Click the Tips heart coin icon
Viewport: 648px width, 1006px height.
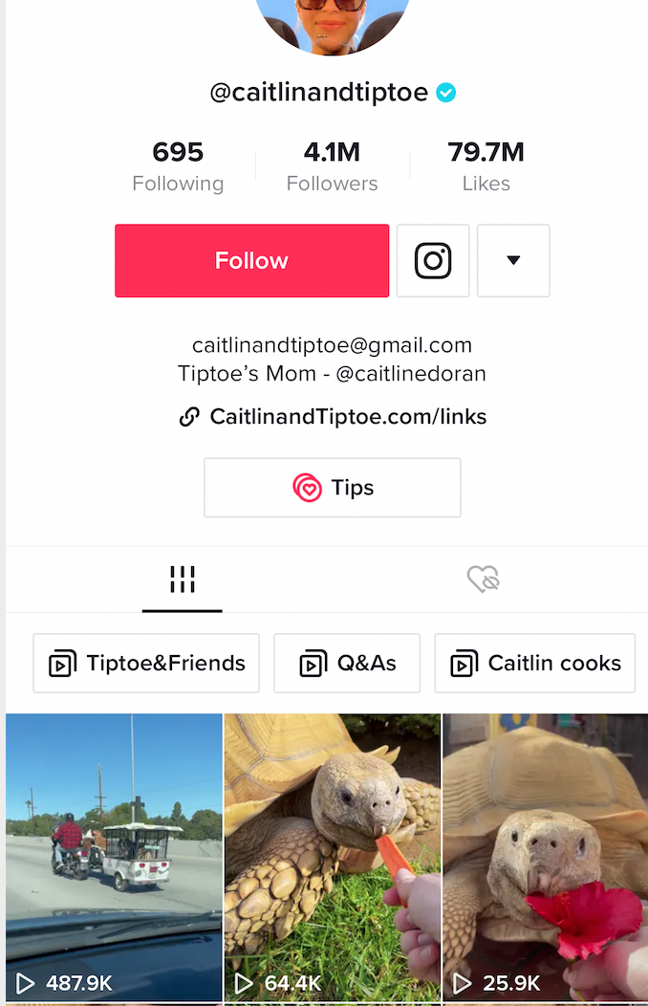click(307, 488)
